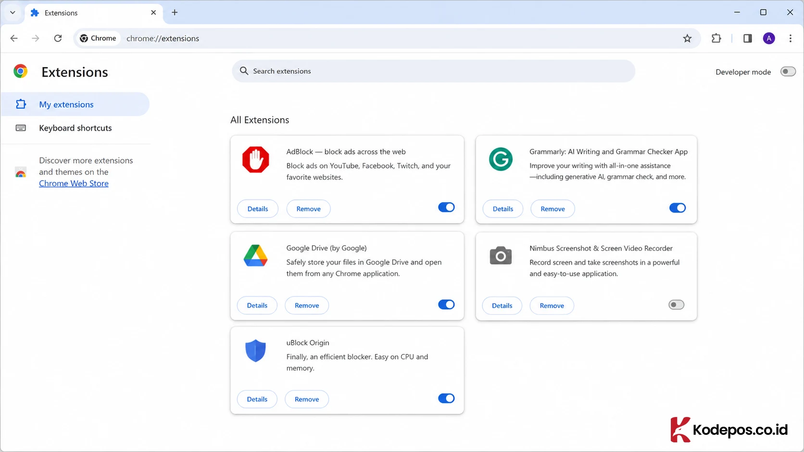Click the Chrome site info chip
Viewport: 804px width, 452px height.
coord(98,38)
